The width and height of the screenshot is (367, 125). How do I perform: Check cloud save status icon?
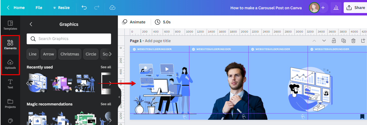(x=112, y=8)
